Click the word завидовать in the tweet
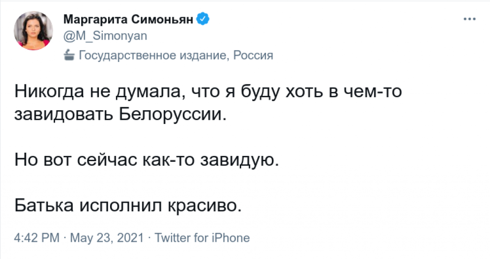The height and width of the screenshot is (259, 490). pos(64,114)
